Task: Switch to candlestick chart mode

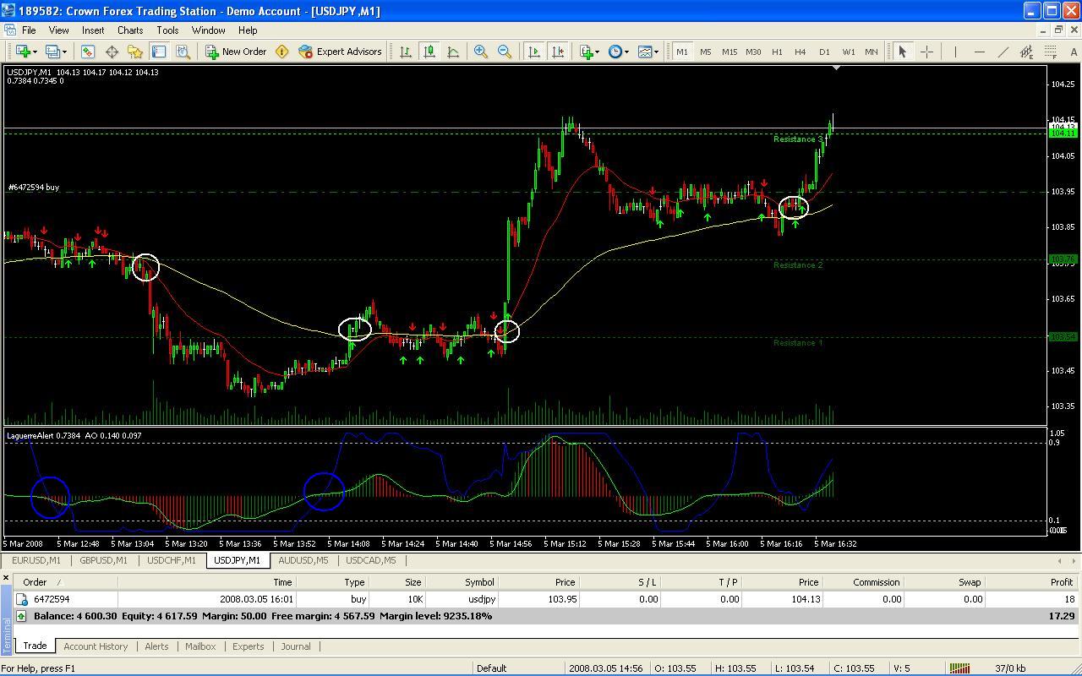Action: coord(429,52)
